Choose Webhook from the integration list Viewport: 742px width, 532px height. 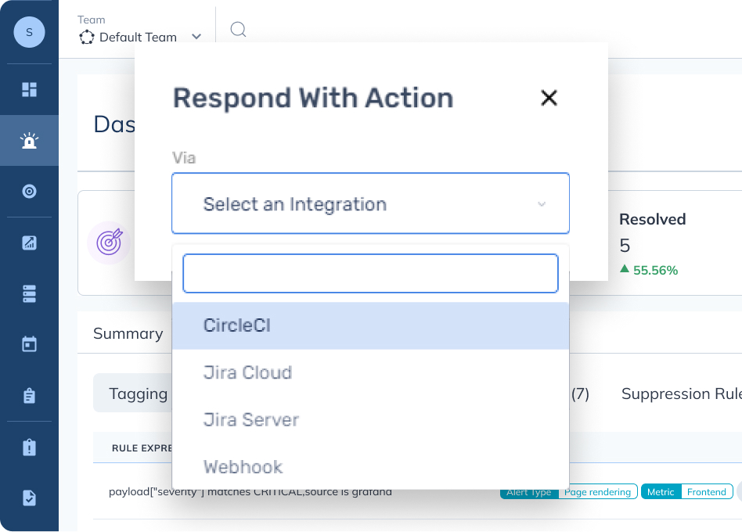pos(370,467)
